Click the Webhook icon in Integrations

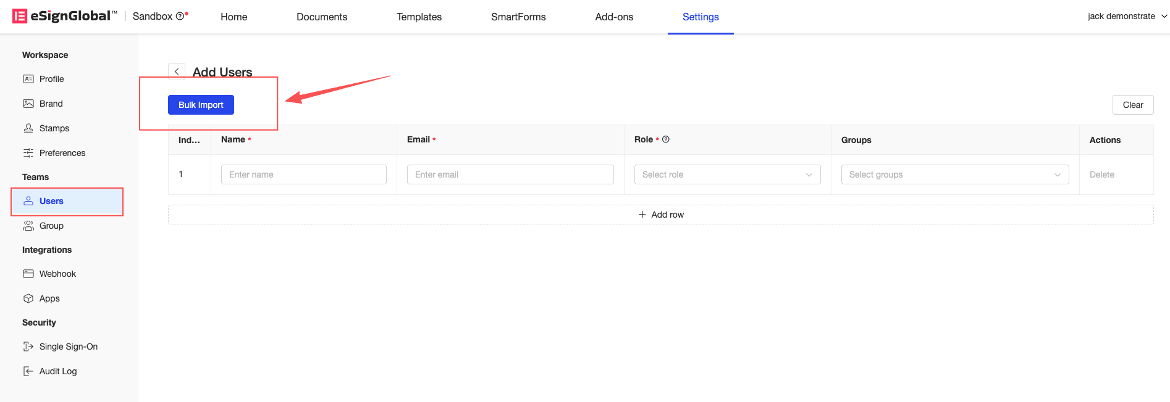click(28, 274)
